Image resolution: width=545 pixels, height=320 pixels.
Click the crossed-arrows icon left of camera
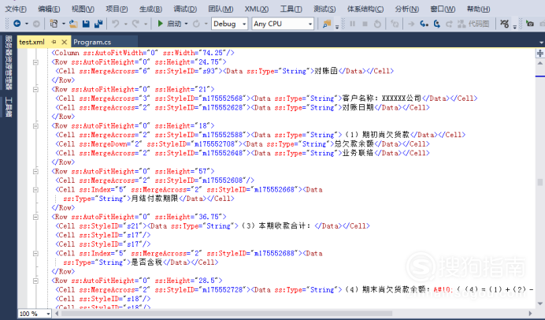[504, 24]
